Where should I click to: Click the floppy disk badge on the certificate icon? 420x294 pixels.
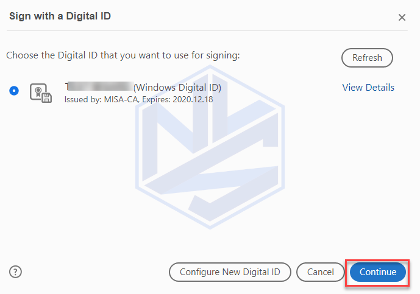click(46, 98)
